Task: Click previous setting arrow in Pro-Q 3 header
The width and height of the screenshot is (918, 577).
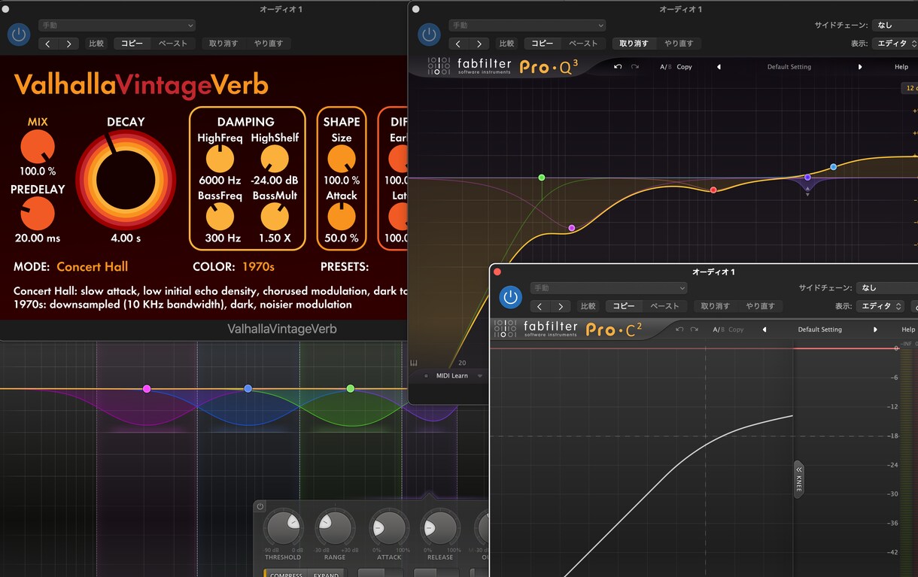Action: [x=458, y=44]
